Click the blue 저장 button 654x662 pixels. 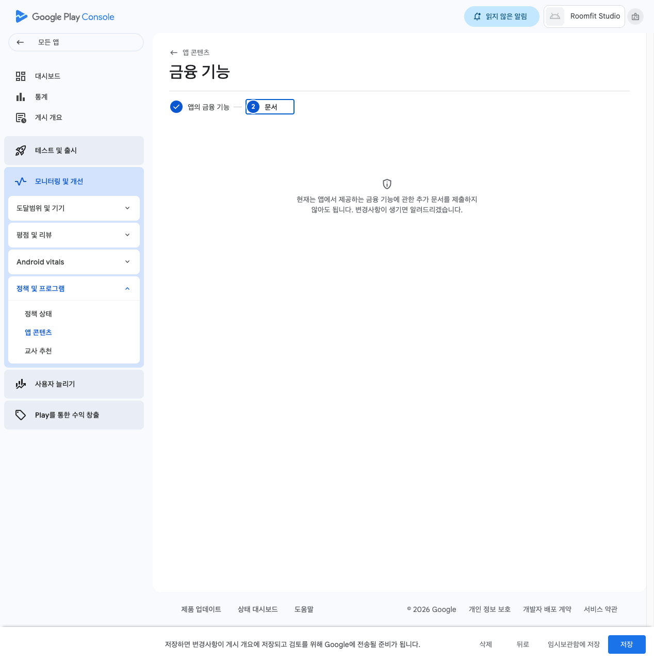(626, 644)
